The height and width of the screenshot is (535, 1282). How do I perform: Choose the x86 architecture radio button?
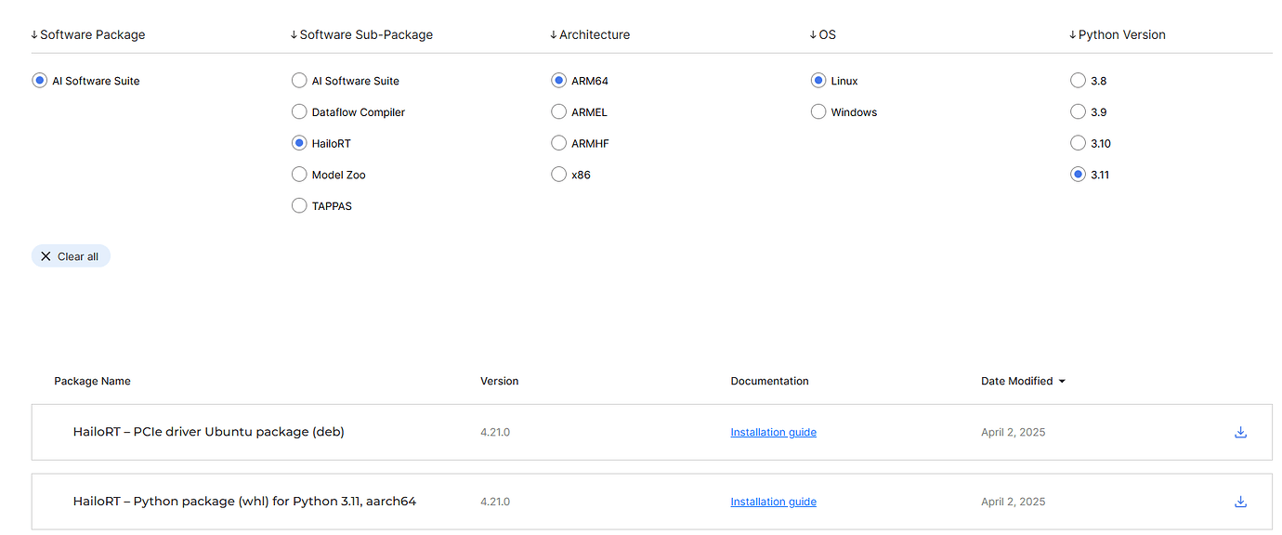tap(558, 175)
